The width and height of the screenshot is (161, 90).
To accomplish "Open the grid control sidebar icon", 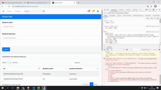I will pyautogui.click(x=98, y=11).
